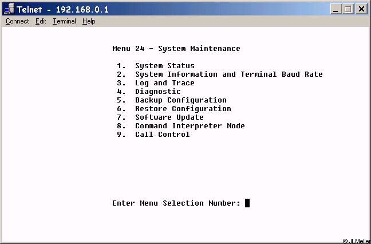Open the Connect menu
Screen dimensions: 371x244
(x=17, y=21)
